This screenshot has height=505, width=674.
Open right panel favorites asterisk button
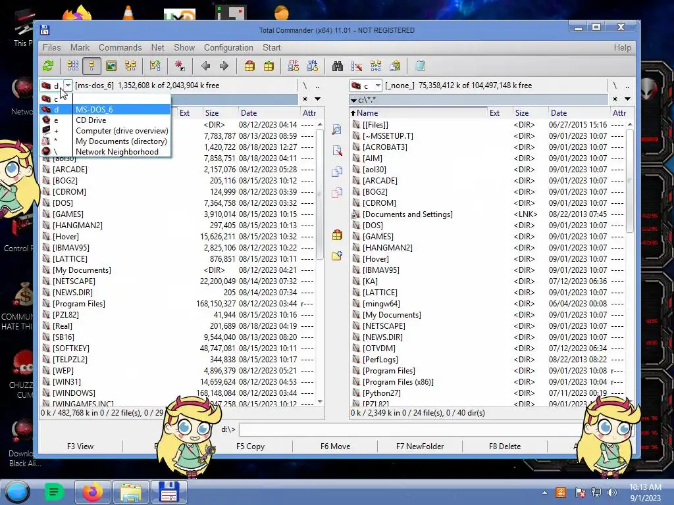pyautogui.click(x=615, y=99)
